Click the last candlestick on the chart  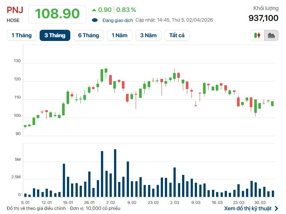pyautogui.click(x=273, y=103)
